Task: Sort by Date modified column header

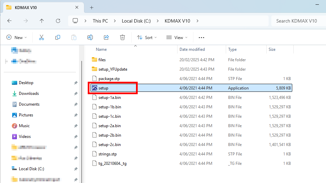Action: coord(192,49)
